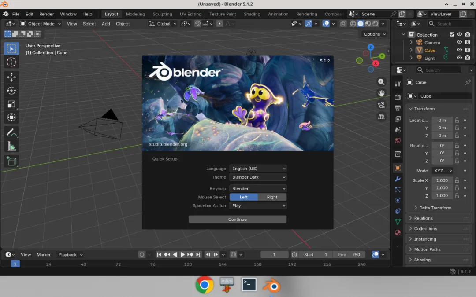Image resolution: width=476 pixels, height=297 pixels.
Task: Open the Render menu
Action: pyautogui.click(x=46, y=14)
